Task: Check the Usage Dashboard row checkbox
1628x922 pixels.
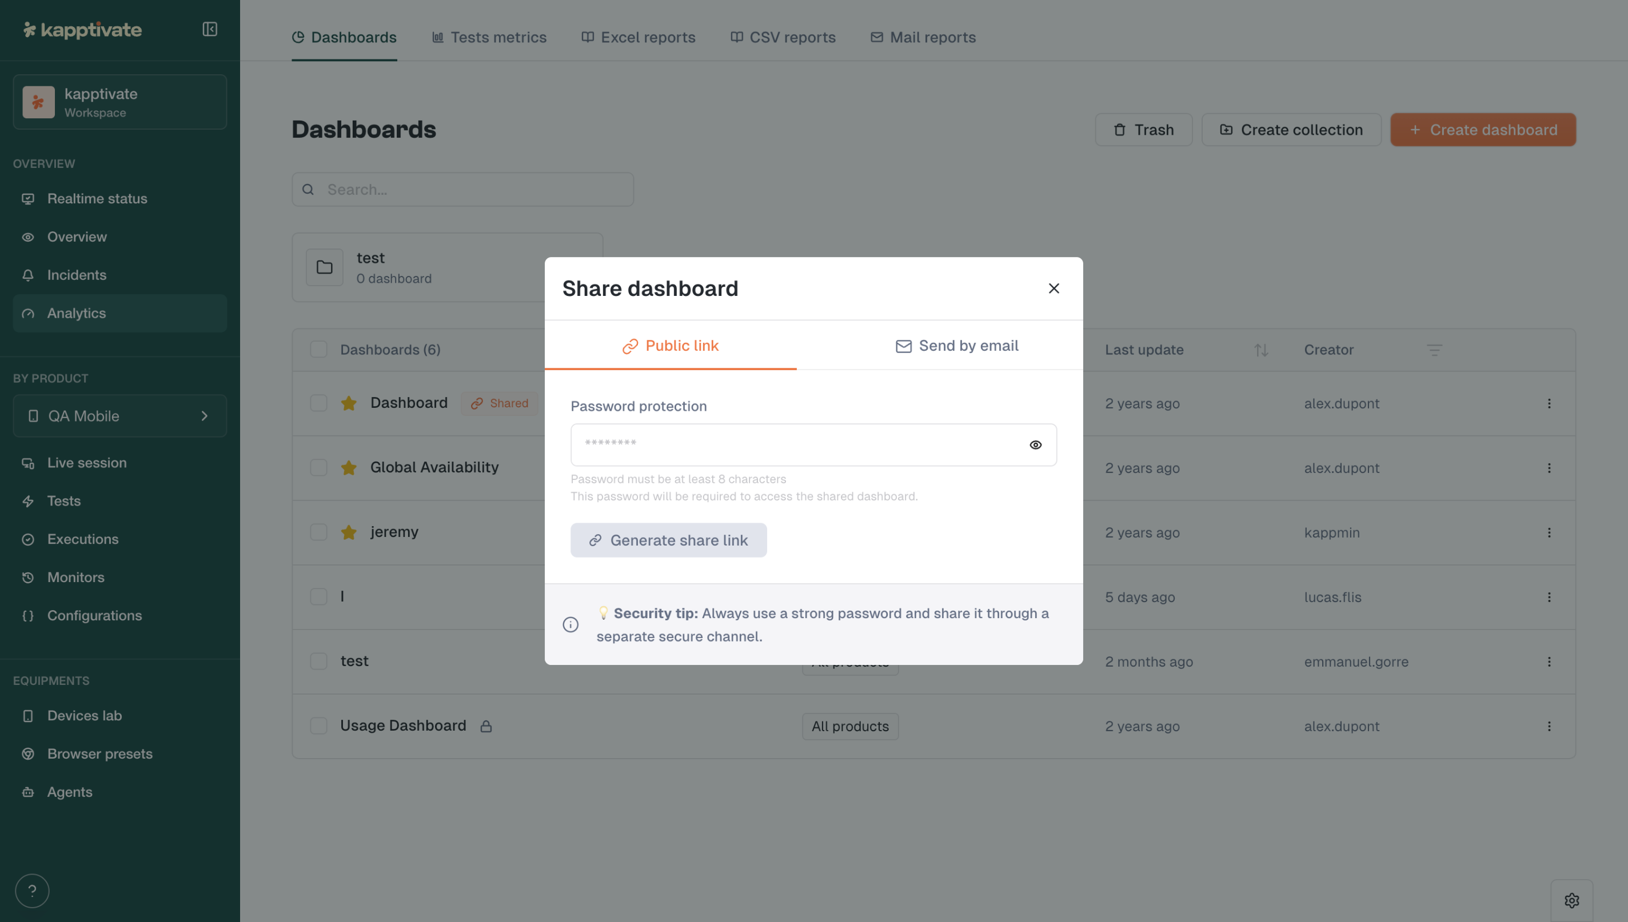Action: point(318,725)
